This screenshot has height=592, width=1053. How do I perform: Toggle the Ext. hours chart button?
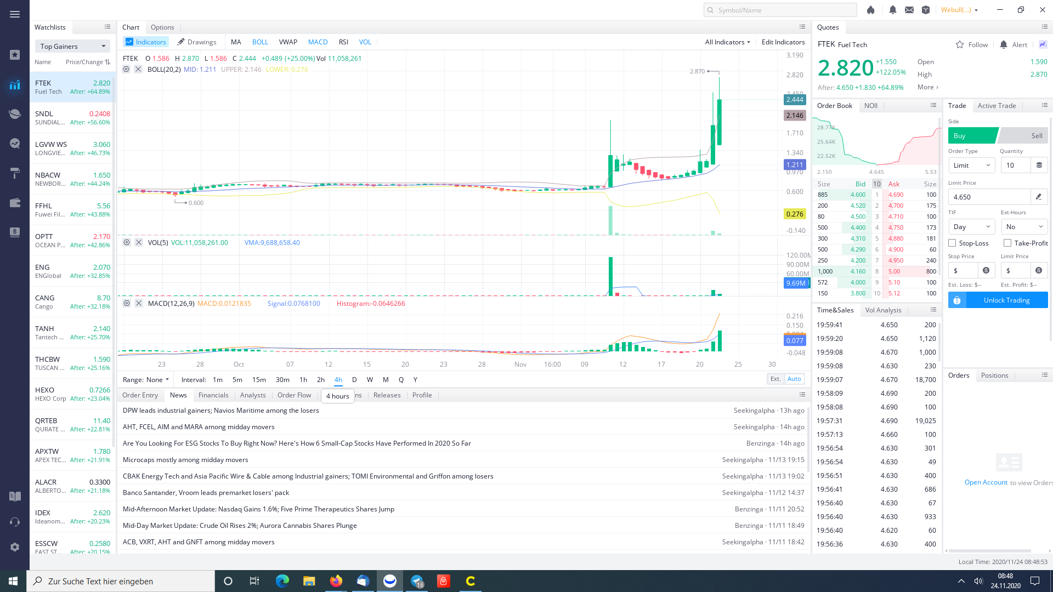775,379
